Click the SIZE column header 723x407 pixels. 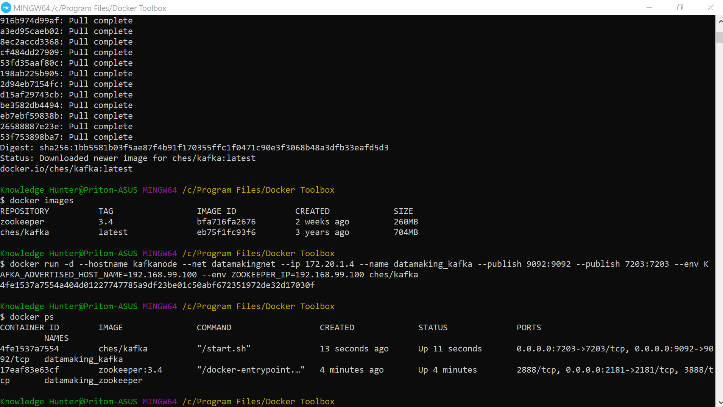[403, 211]
